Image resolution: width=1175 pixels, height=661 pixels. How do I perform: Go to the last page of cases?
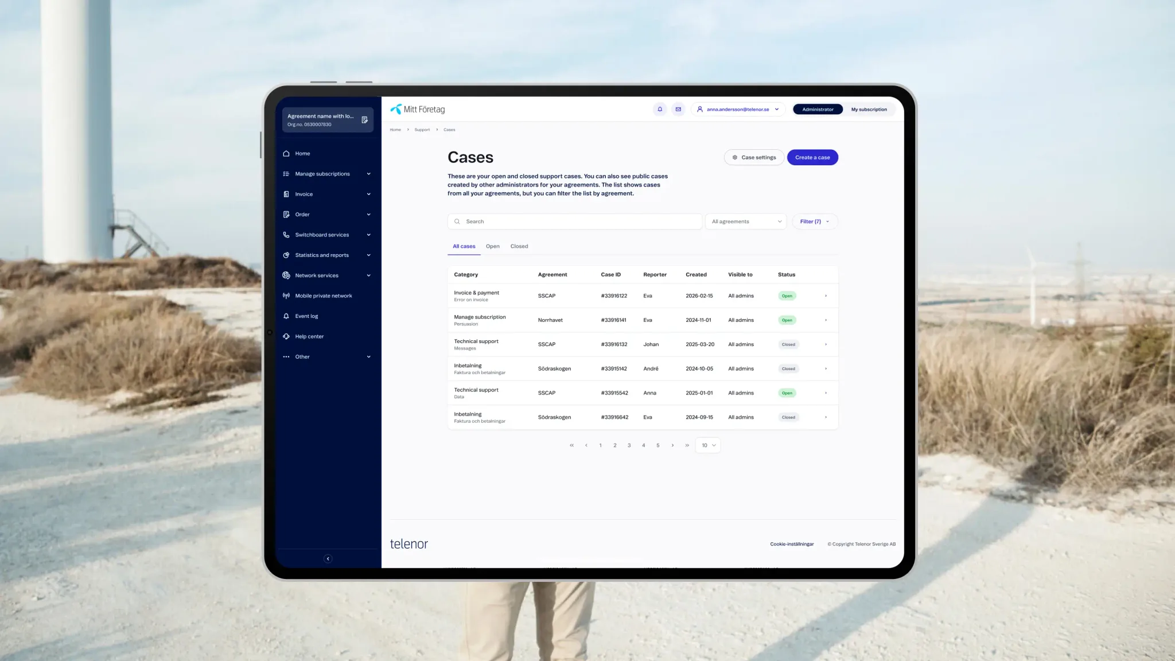pyautogui.click(x=687, y=445)
